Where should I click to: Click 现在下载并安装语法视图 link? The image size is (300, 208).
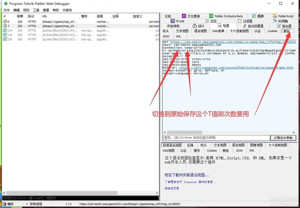[x=187, y=175]
